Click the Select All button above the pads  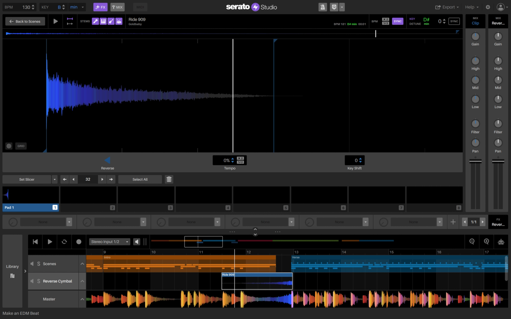tap(140, 179)
